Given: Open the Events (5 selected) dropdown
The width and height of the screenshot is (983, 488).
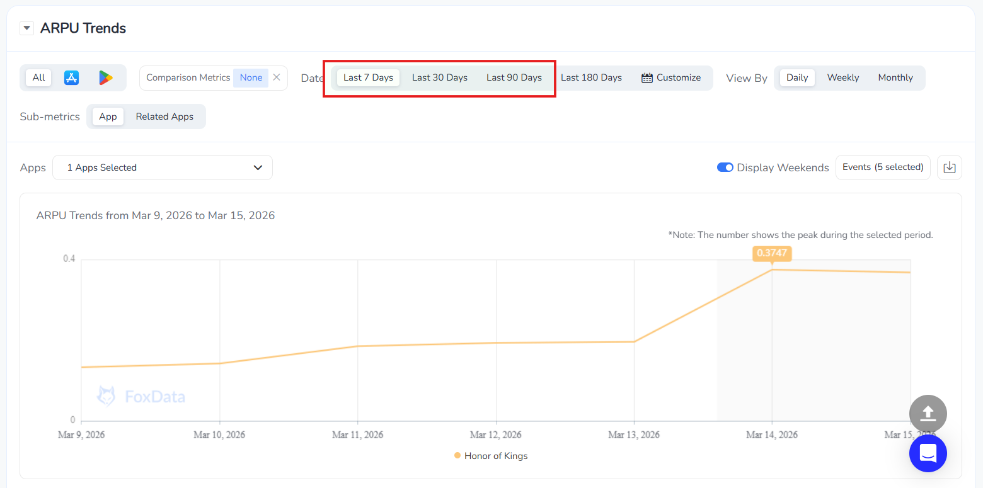Looking at the screenshot, I should pos(882,167).
